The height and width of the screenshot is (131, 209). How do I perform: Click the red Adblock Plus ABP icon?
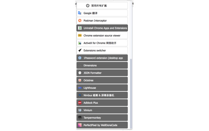(80, 103)
